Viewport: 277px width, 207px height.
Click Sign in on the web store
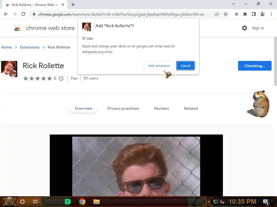[x=258, y=28]
